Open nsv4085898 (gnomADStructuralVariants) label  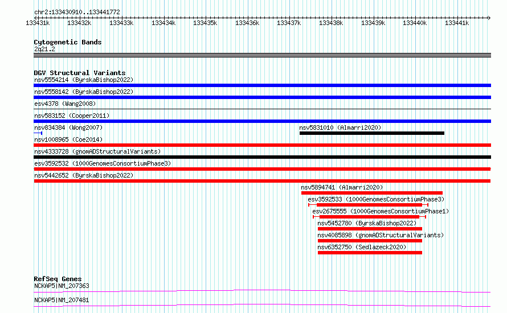pos(381,235)
